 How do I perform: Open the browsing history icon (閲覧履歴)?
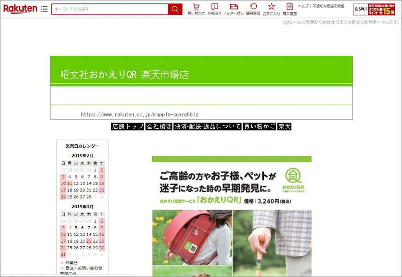pos(253,9)
